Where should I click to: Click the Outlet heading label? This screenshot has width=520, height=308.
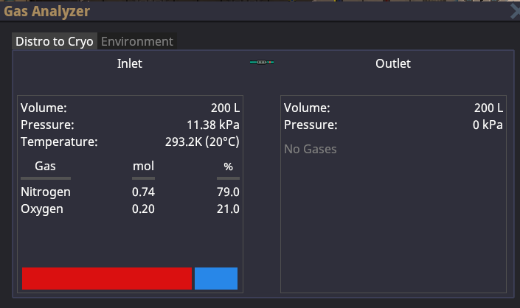[393, 63]
